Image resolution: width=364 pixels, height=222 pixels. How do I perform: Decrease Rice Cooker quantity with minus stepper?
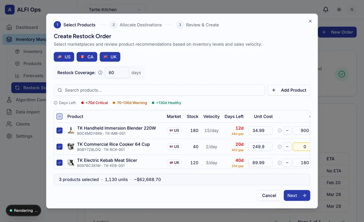pyautogui.click(x=288, y=147)
